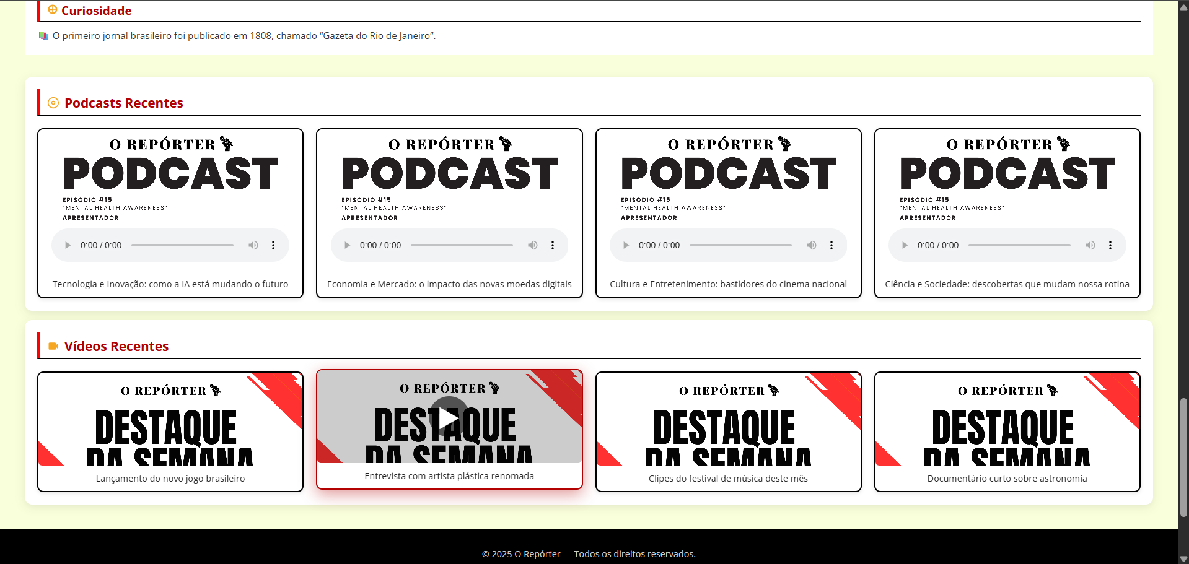Viewport: 1189px width, 564px height.
Task: Play the Cultura e Entretenimento podcast audio
Action: [626, 245]
